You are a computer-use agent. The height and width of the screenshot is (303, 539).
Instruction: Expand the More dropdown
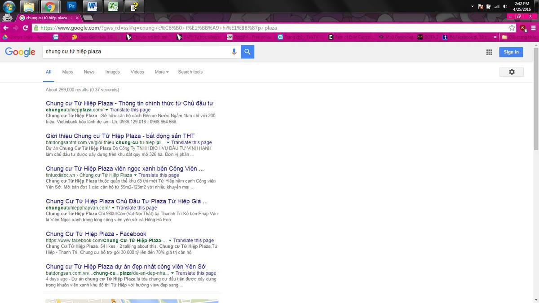tap(162, 72)
